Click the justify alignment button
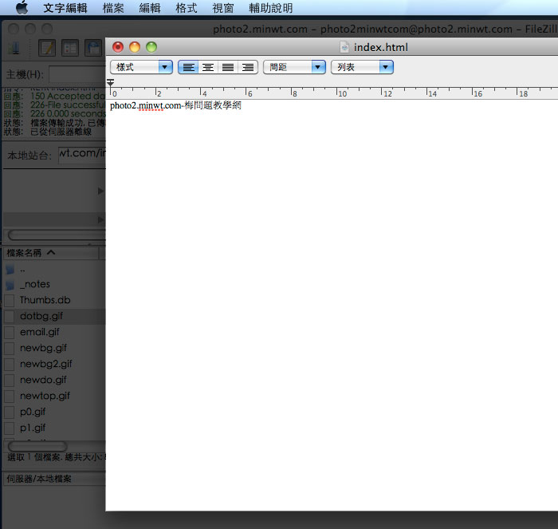Screen dimensions: 558x529 click(x=228, y=67)
